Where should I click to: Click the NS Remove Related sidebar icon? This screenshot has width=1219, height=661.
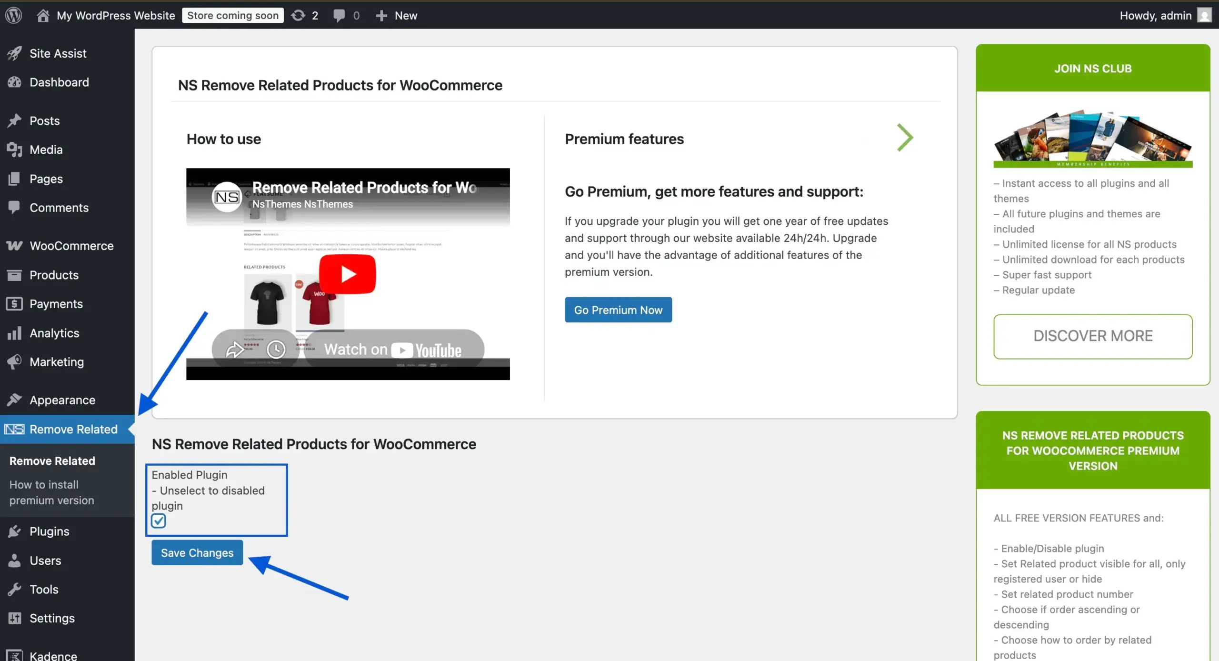[x=14, y=429]
